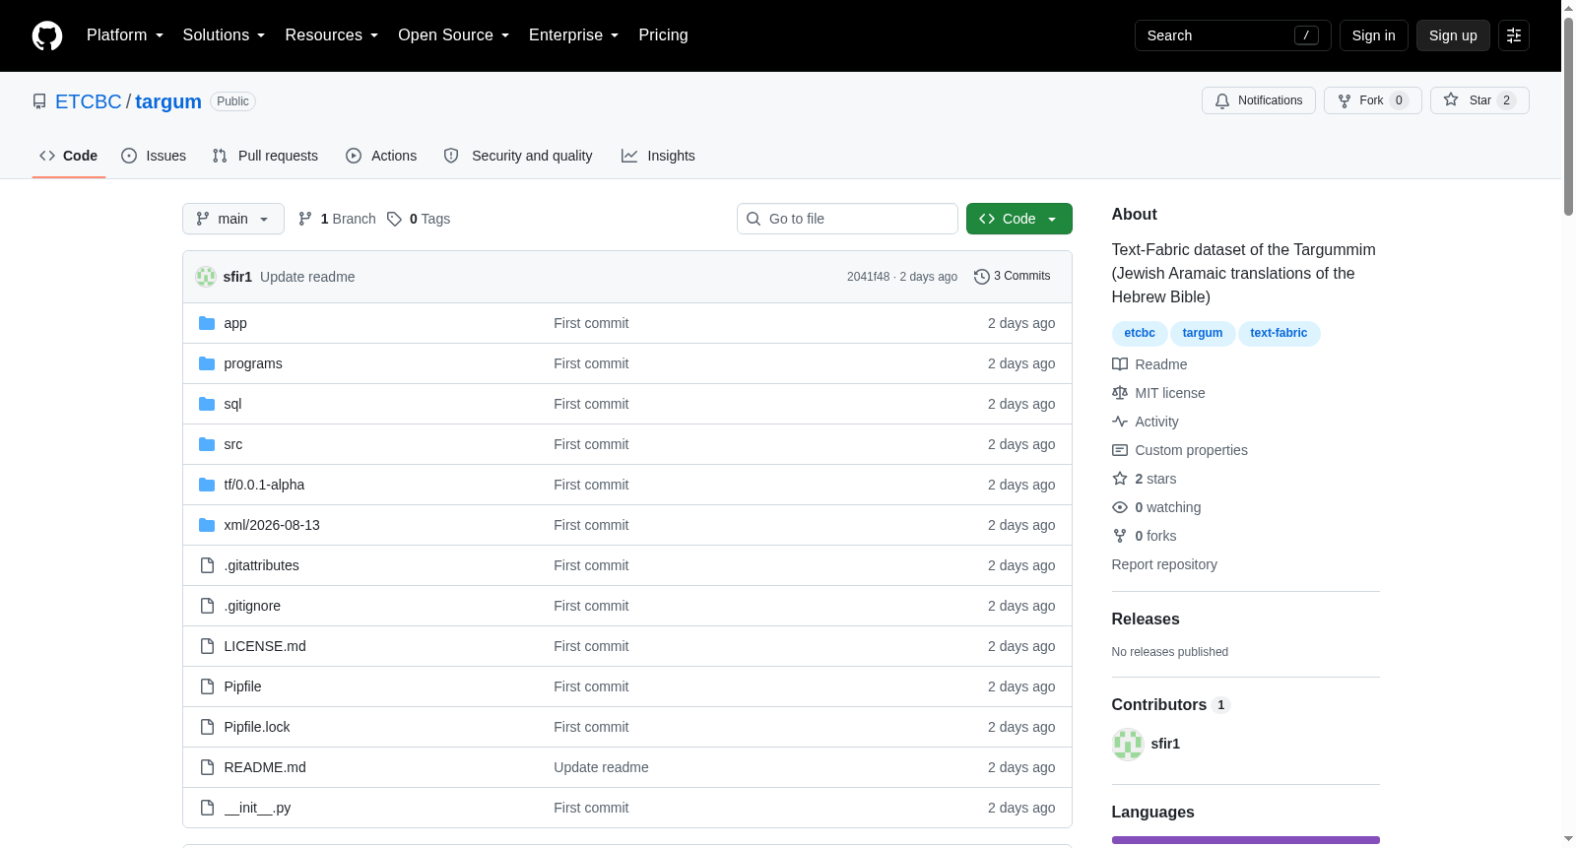This screenshot has width=1576, height=848.
Task: Click the bell icon in Notifications button
Action: pyautogui.click(x=1222, y=100)
